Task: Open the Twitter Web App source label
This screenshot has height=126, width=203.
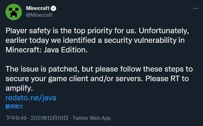Action: (92, 118)
